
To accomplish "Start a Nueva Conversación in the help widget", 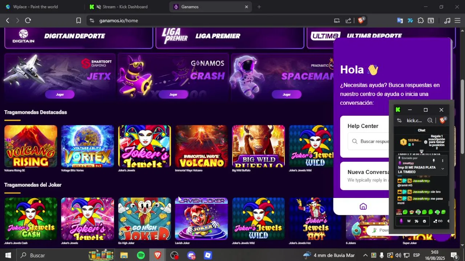I will pyautogui.click(x=365, y=176).
